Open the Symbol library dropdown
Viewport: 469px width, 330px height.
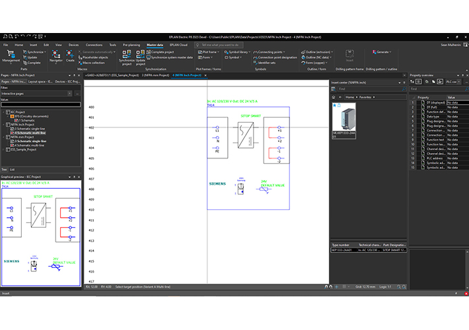tap(238, 52)
